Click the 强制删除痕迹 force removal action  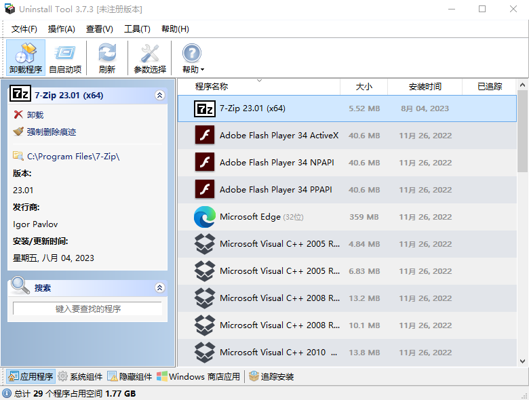click(x=51, y=132)
